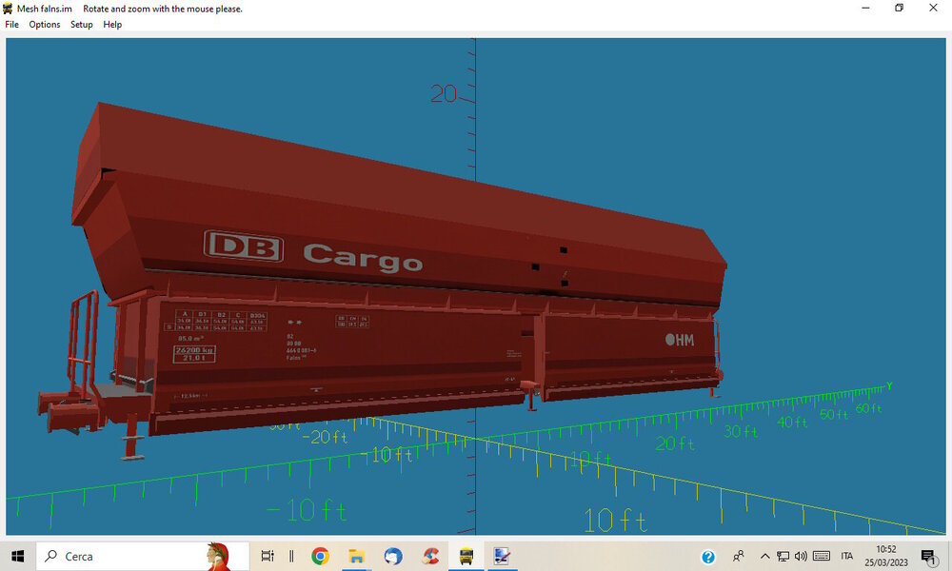Click the Windows Start button

tap(17, 556)
